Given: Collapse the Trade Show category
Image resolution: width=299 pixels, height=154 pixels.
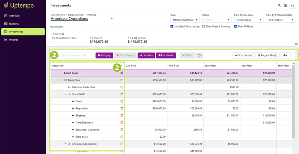Looking at the screenshot, I should [61, 80].
